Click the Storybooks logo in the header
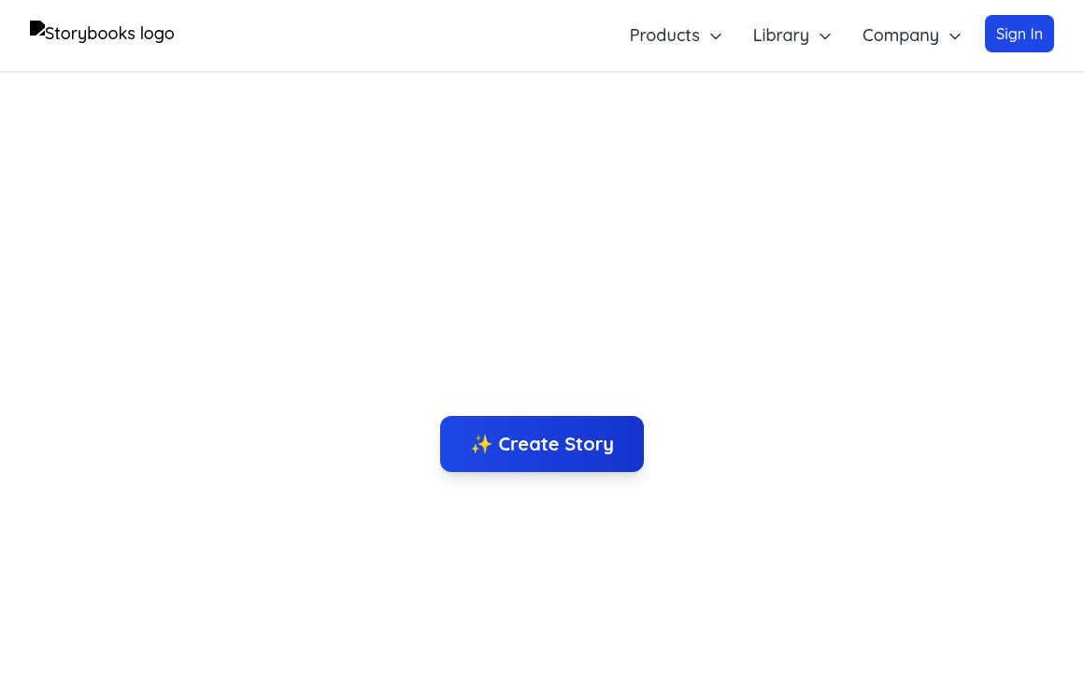 tap(102, 33)
